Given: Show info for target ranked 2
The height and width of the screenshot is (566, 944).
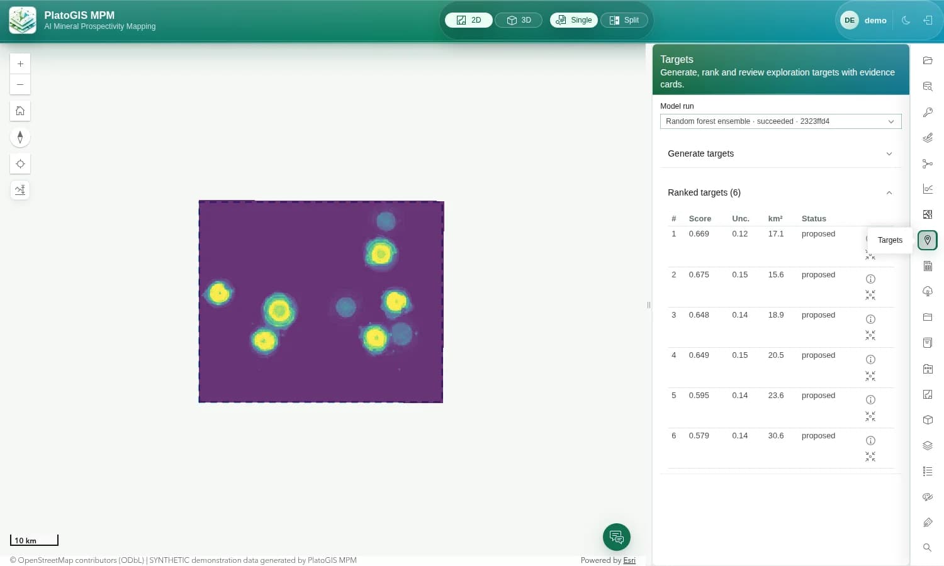Looking at the screenshot, I should pos(870,279).
